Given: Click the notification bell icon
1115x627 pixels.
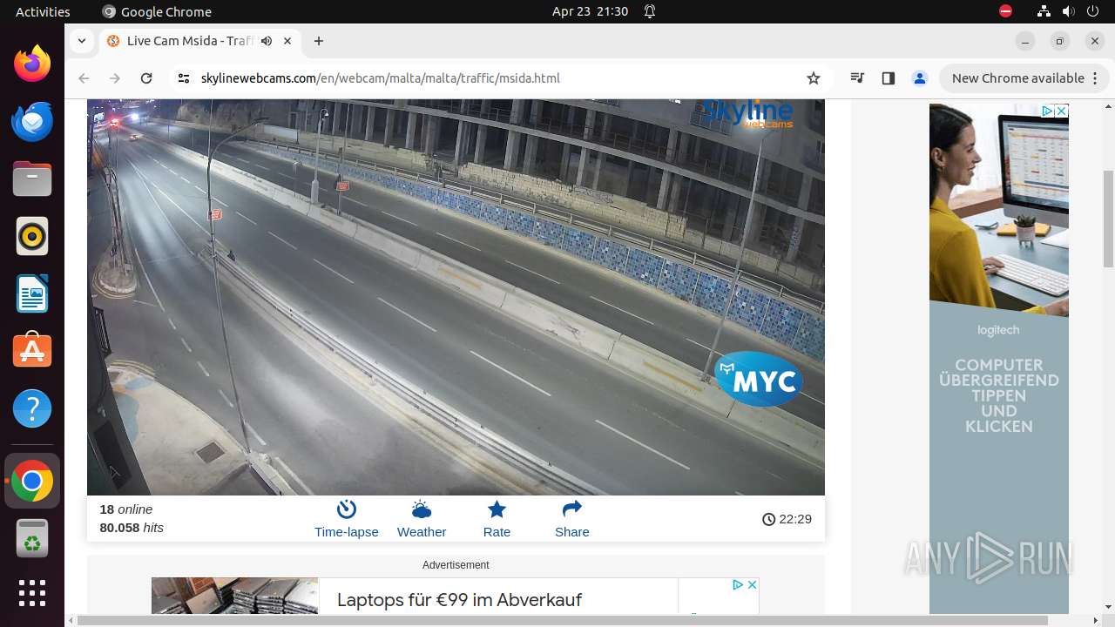Looking at the screenshot, I should [650, 11].
